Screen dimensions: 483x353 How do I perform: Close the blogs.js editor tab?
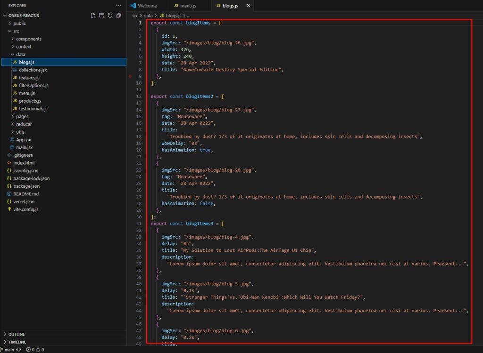click(248, 6)
